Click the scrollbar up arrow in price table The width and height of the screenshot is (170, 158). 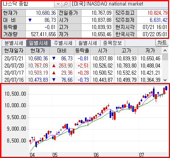165,50
